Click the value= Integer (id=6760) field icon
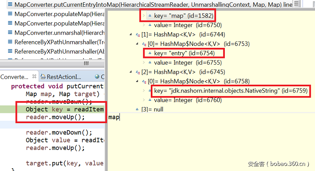The height and width of the screenshot is (171, 315). click(x=150, y=100)
